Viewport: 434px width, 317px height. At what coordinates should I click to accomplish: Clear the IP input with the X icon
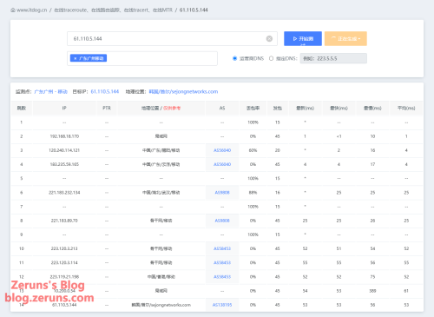click(x=269, y=38)
